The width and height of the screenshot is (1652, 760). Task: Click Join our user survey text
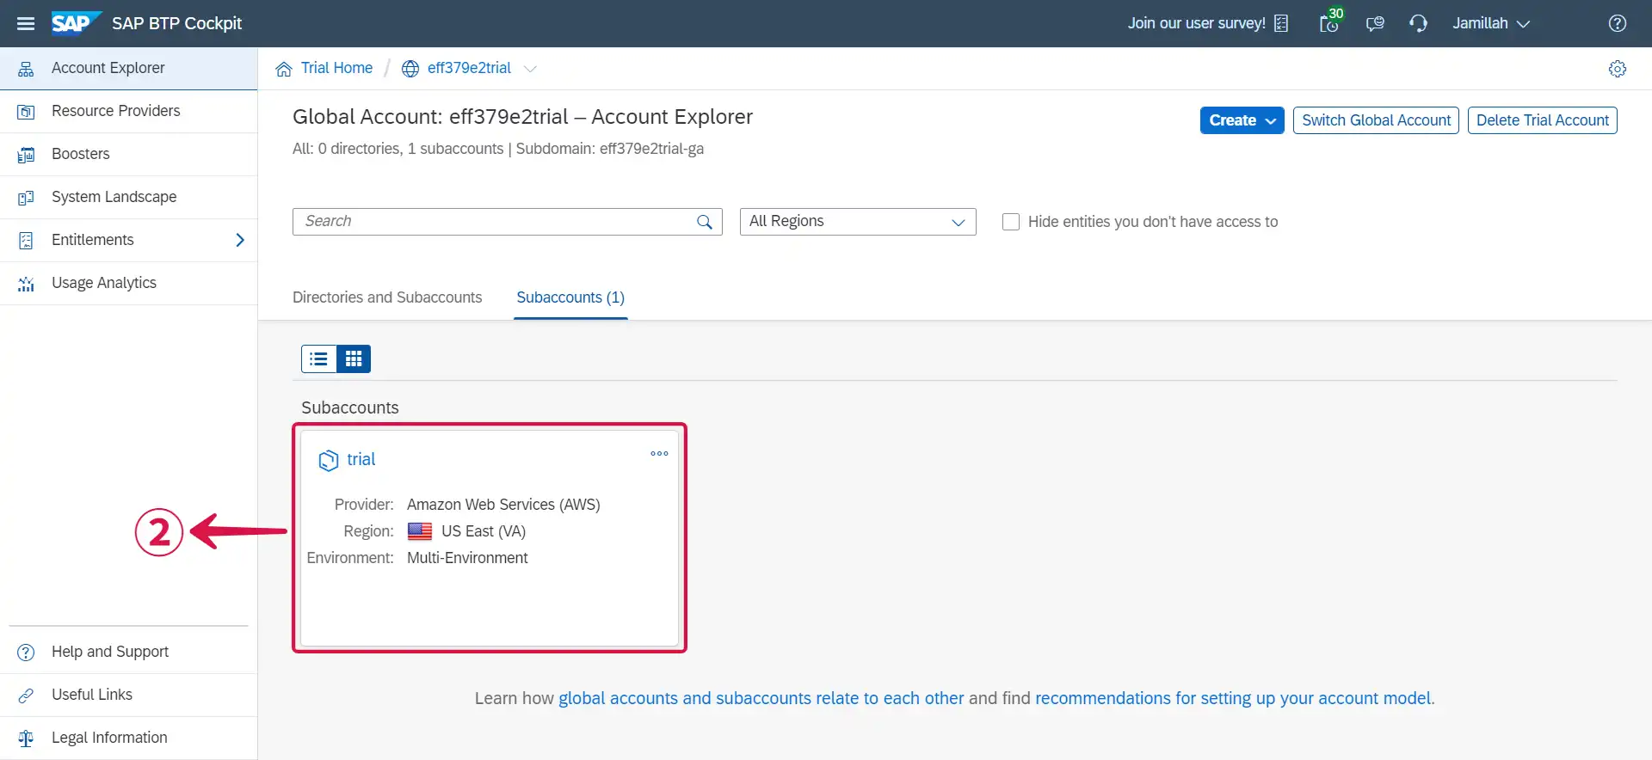tap(1197, 23)
